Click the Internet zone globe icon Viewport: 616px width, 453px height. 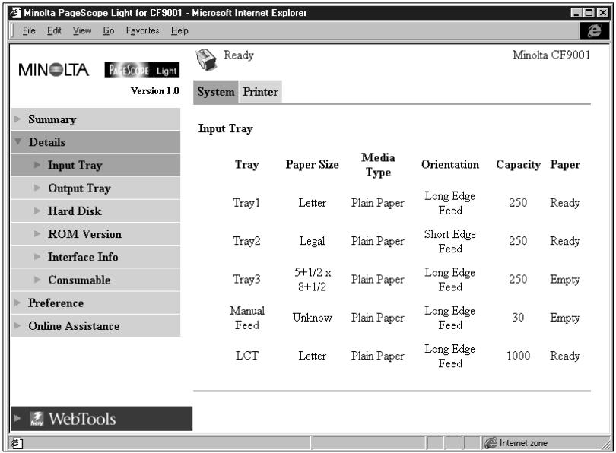(491, 443)
